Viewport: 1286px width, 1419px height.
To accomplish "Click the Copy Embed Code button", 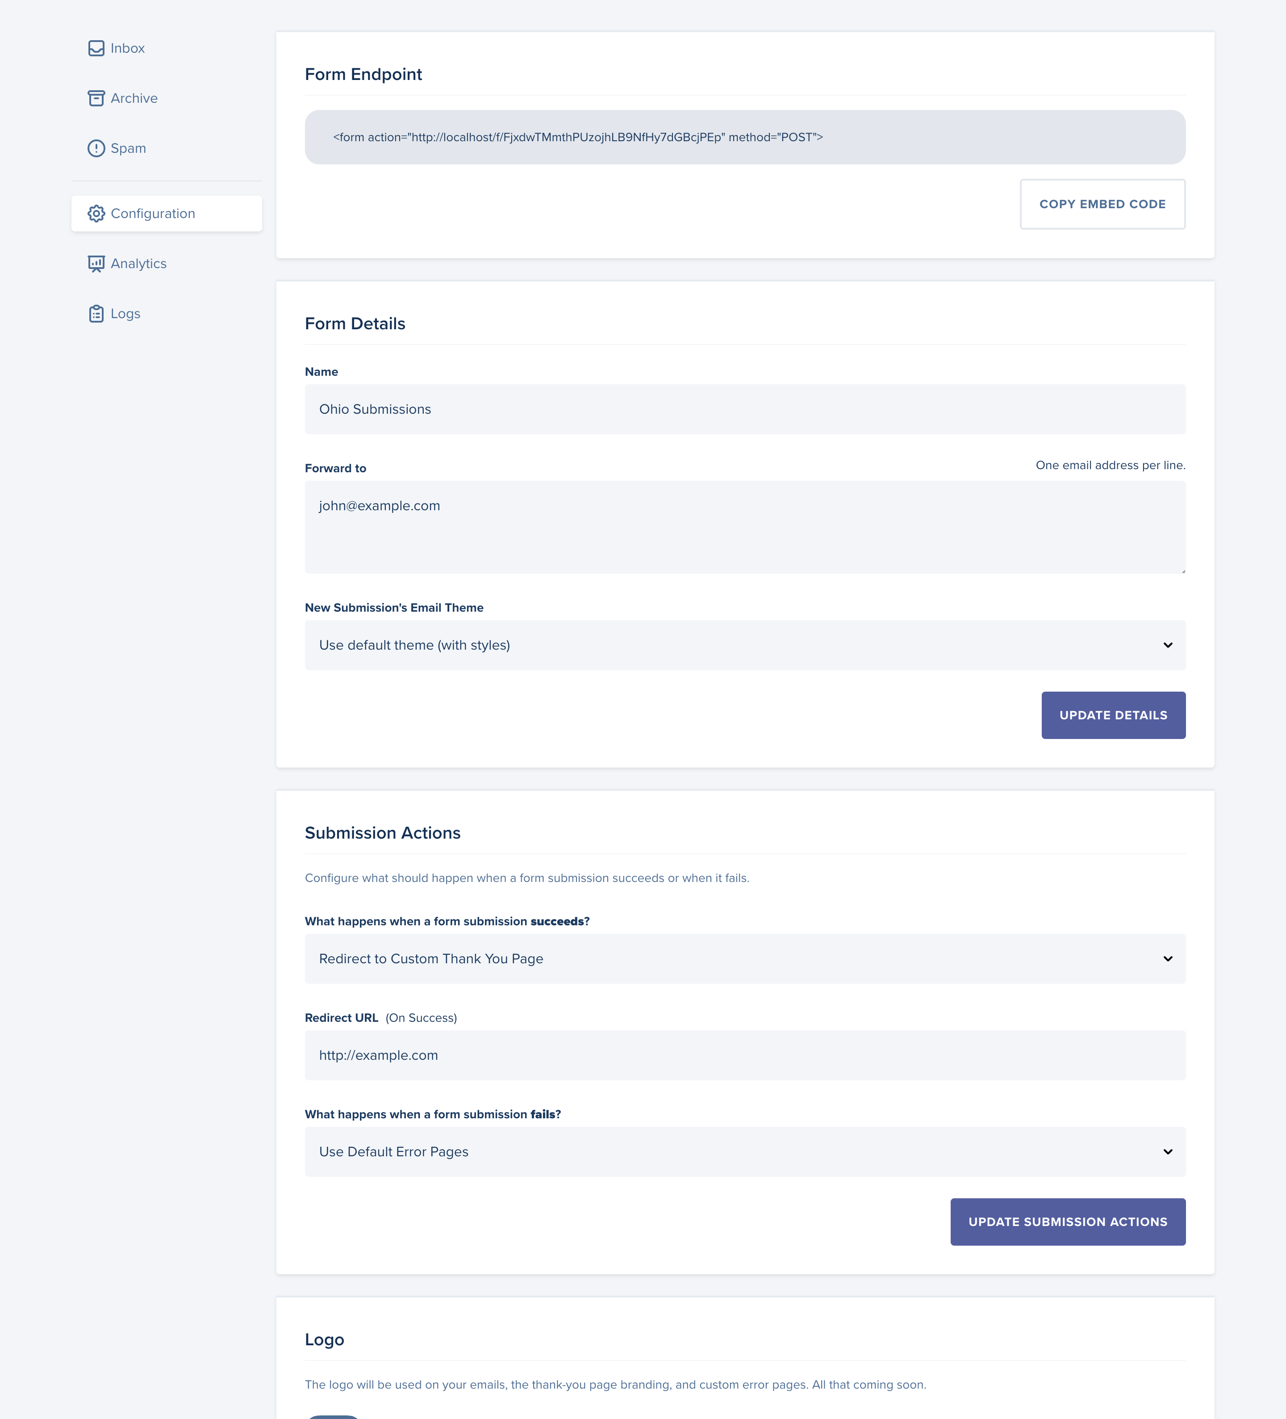I will tap(1102, 204).
